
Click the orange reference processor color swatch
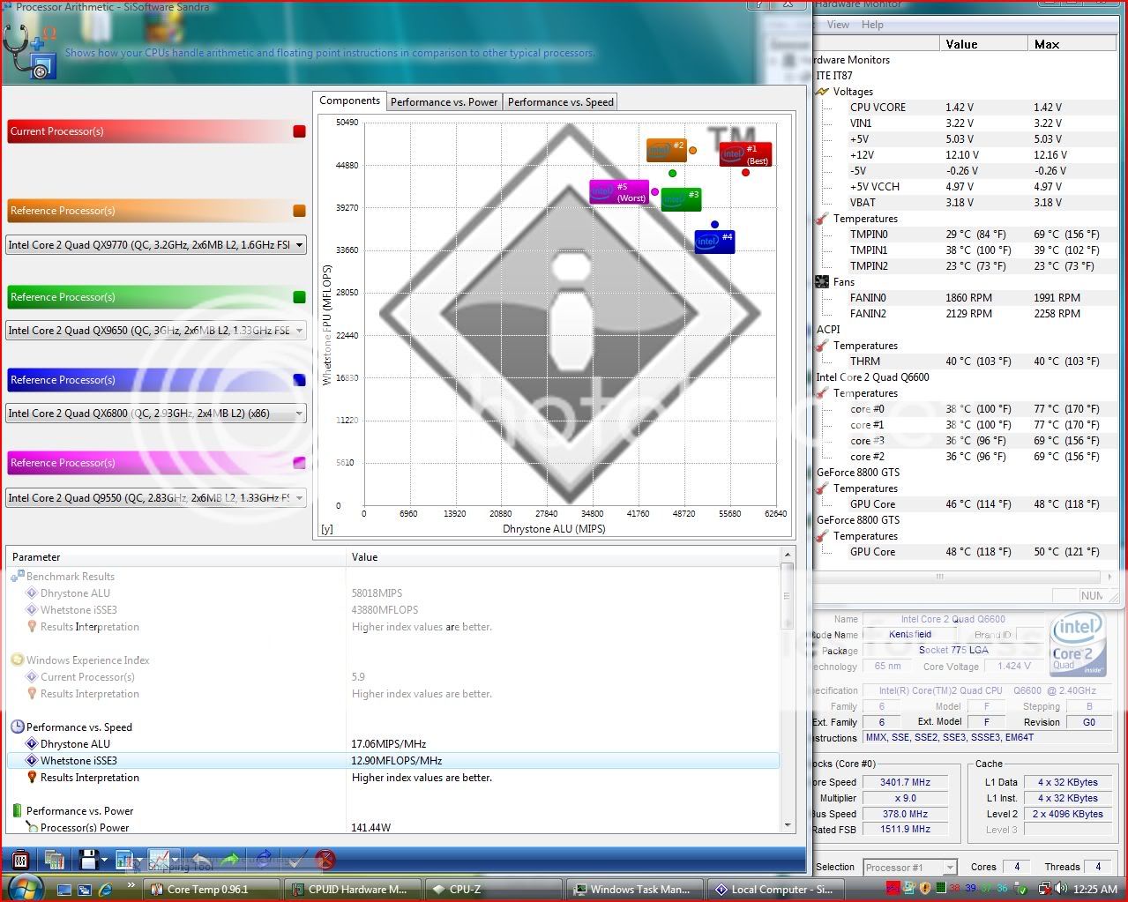299,211
